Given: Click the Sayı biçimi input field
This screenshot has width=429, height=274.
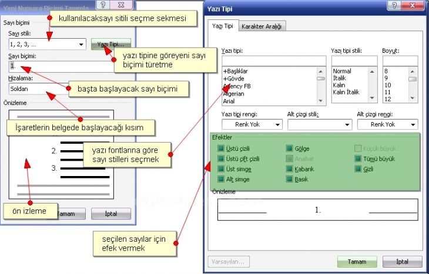Looking at the screenshot, I should tap(59, 66).
